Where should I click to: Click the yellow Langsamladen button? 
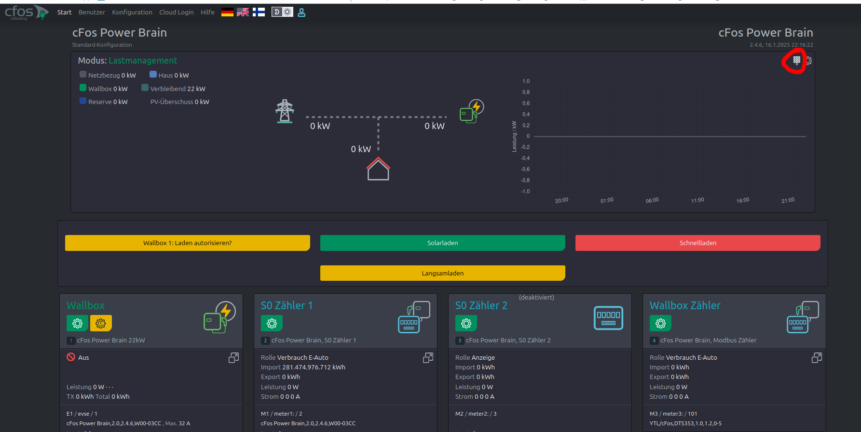pyautogui.click(x=443, y=273)
